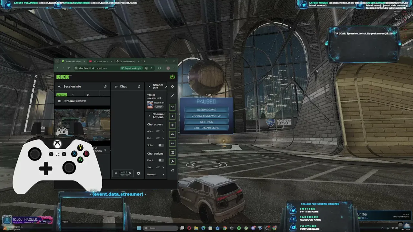Click the taskbar Hledat search box
The width and height of the screenshot is (413, 232).
(x=160, y=228)
